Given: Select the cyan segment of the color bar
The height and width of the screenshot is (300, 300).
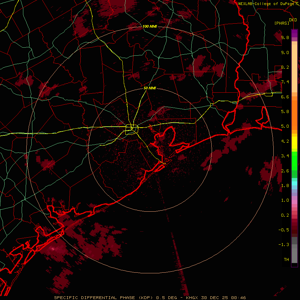Looking at the screenshot, I should [294, 183].
